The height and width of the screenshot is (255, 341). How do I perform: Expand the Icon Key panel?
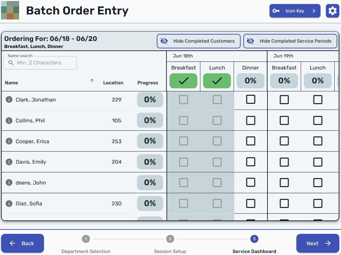click(295, 11)
